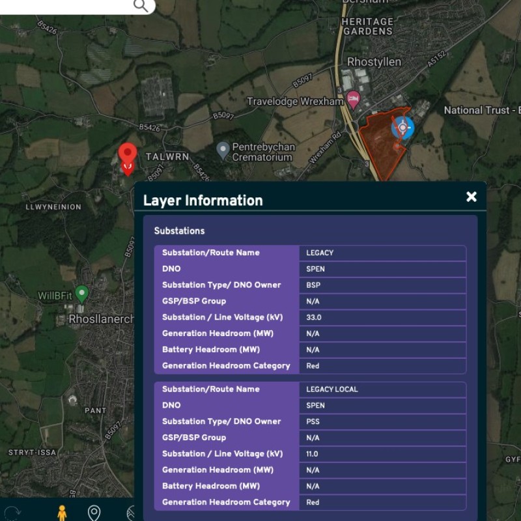Select the 'PSS' substation type value
Viewport: 521px width, 521px height.
tap(313, 421)
